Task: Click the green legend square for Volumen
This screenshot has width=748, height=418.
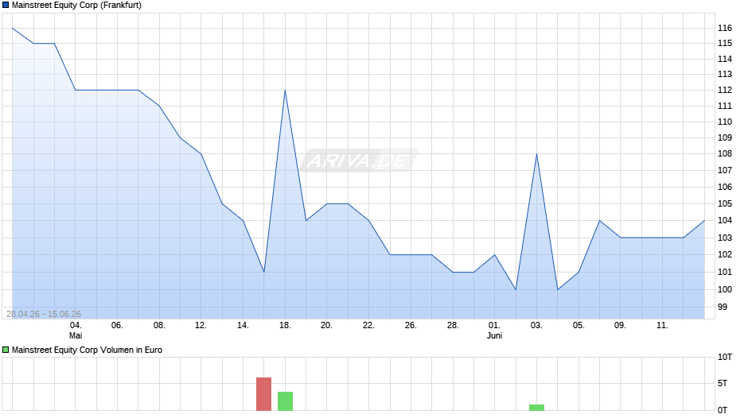Action: [x=6, y=350]
